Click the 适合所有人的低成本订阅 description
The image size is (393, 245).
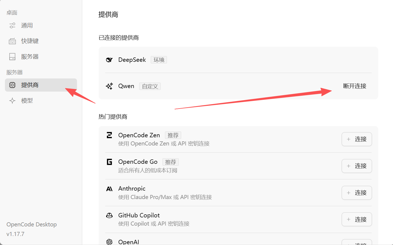coord(148,170)
